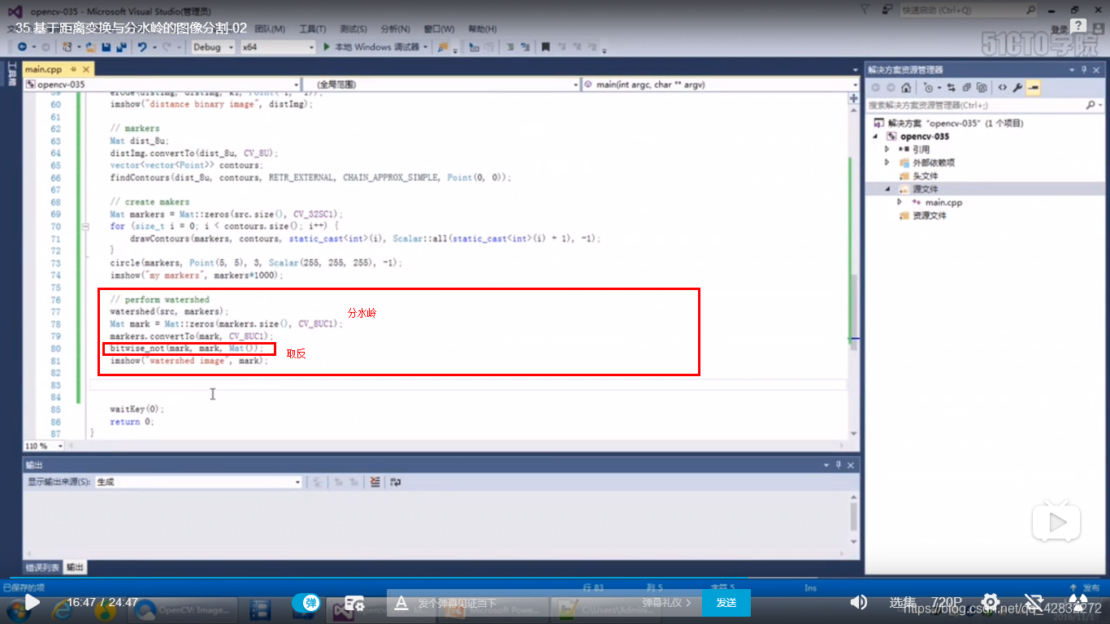Screen dimensions: 1110x624
Task: Expand main.cpp node in tree
Action: coord(900,201)
